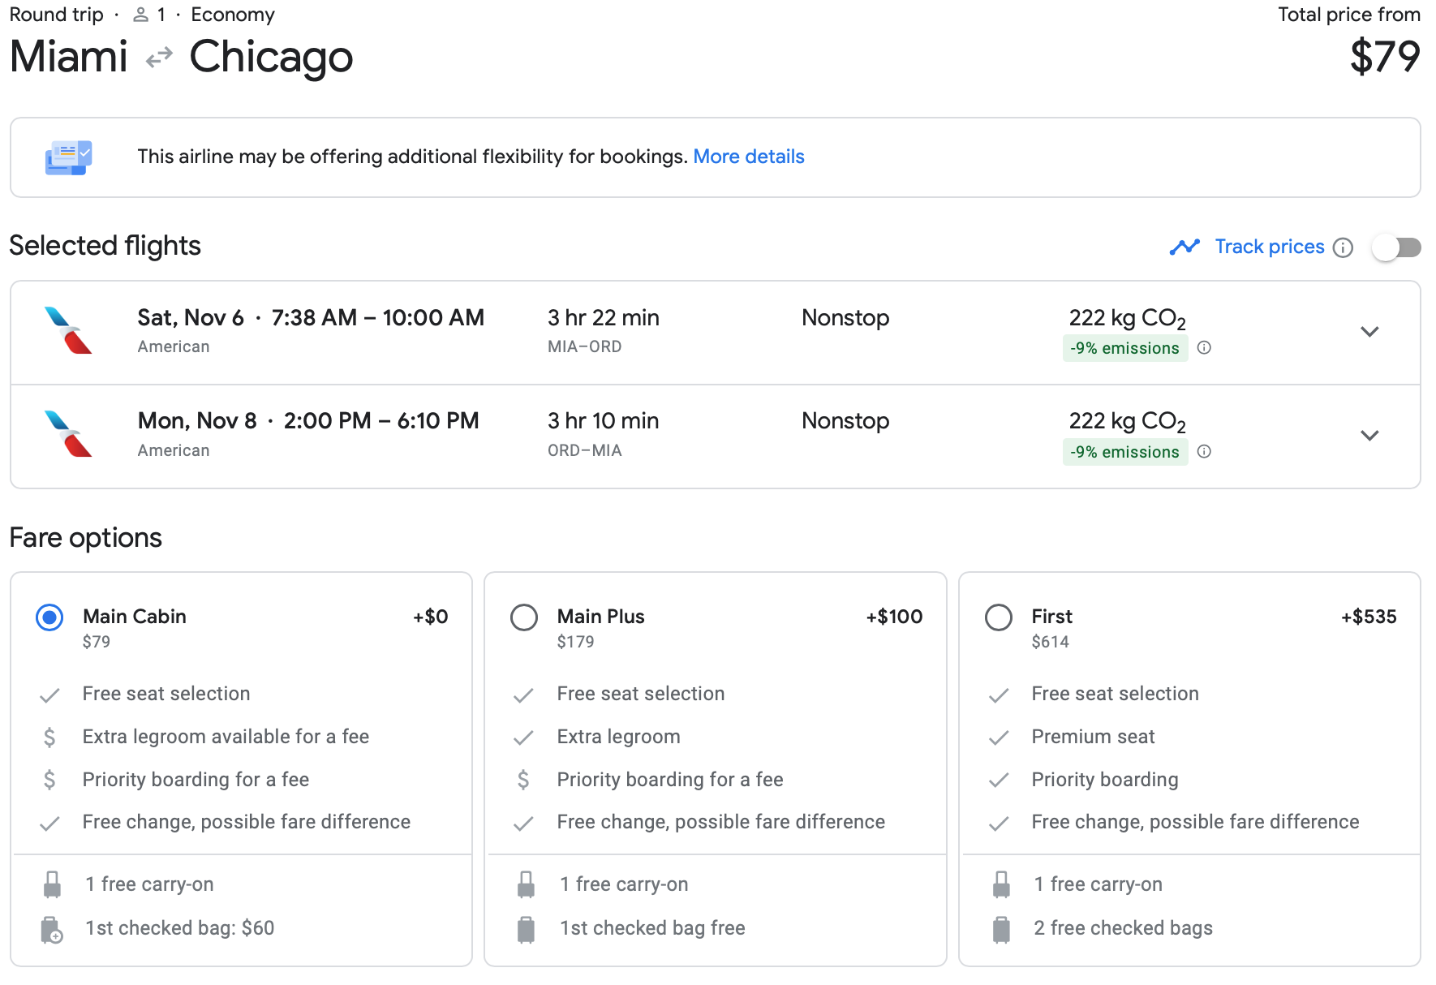Expand Sat, Nov 6 flight details

pyautogui.click(x=1369, y=332)
